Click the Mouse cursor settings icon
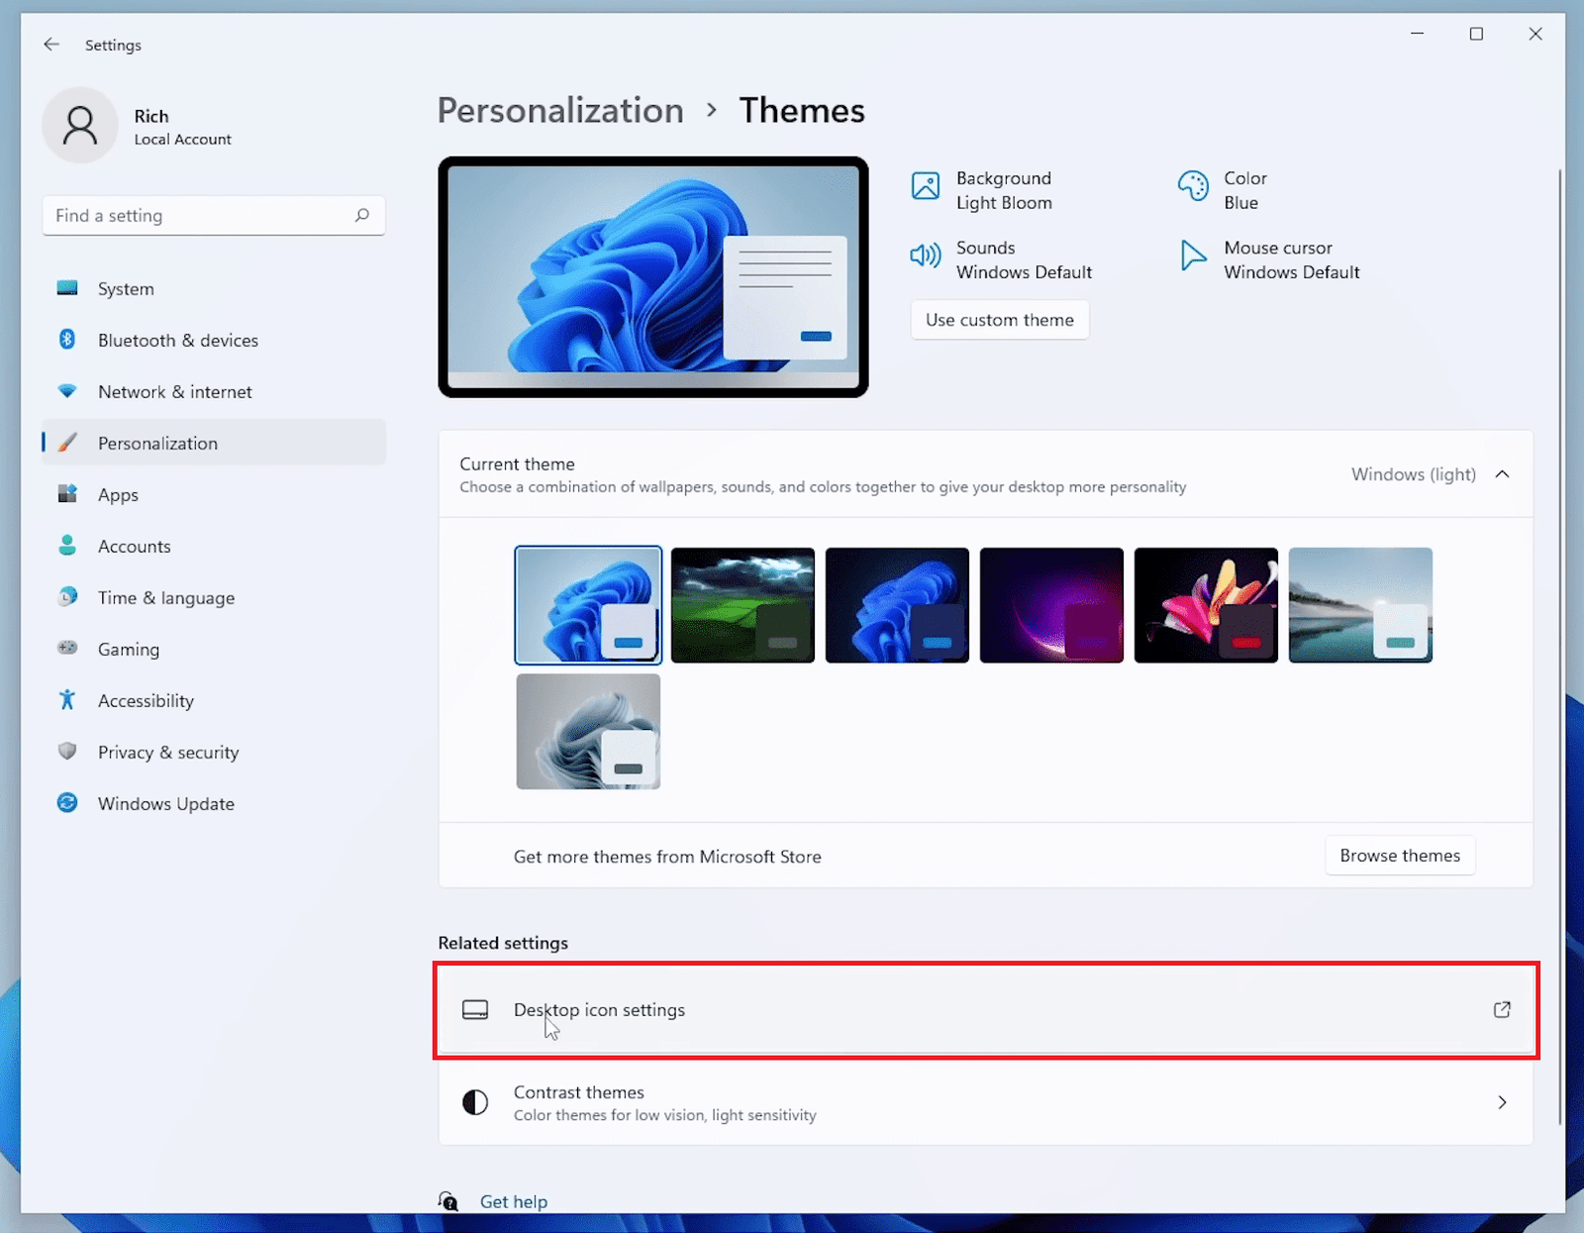This screenshot has width=1584, height=1233. [1193, 256]
